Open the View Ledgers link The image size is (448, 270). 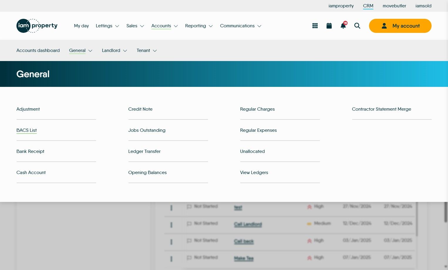[254, 173]
